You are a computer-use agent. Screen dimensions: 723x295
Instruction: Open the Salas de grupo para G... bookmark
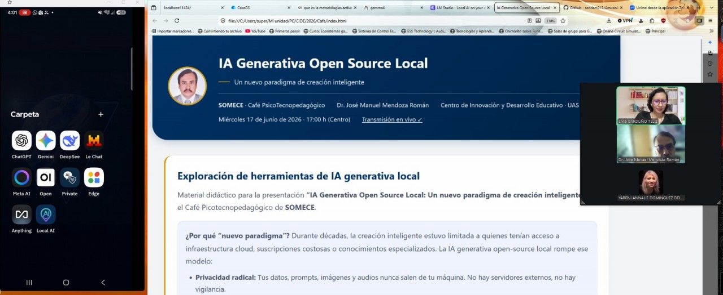click(x=569, y=32)
